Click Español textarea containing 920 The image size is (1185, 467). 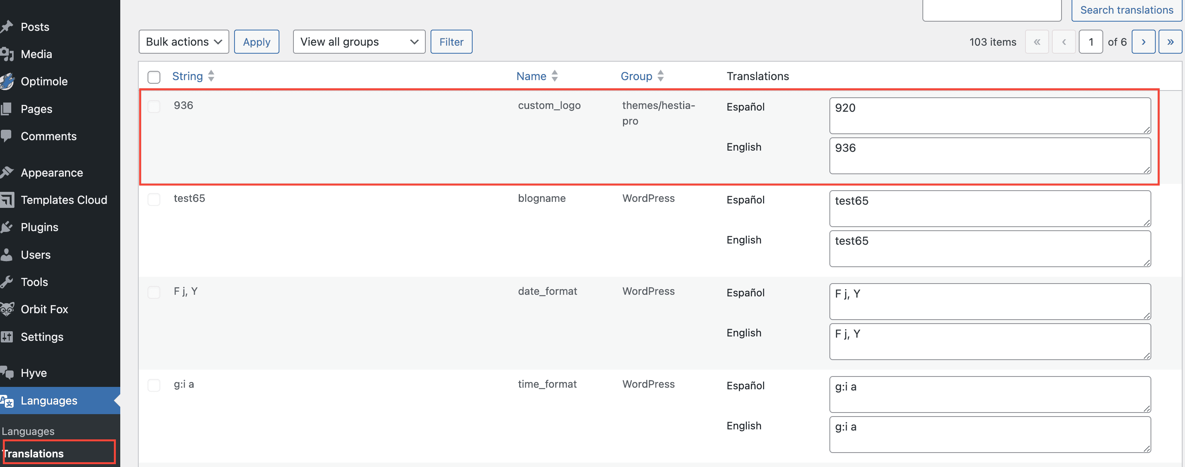(x=989, y=115)
